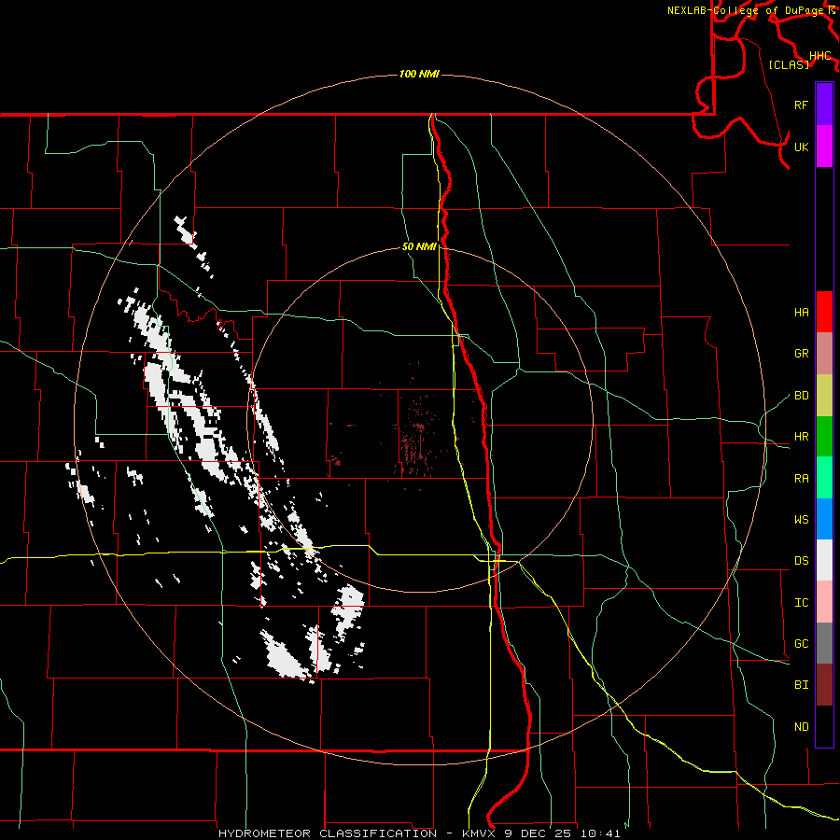Click the DS white legend swatch

[824, 560]
